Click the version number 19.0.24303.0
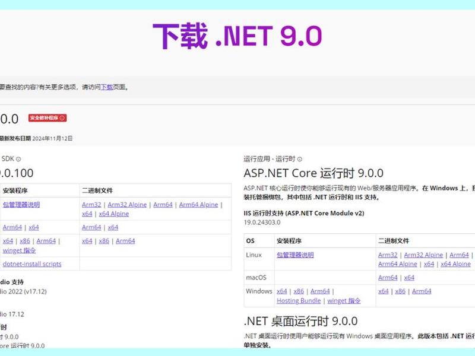The height and width of the screenshot is (356, 475). click(x=262, y=223)
